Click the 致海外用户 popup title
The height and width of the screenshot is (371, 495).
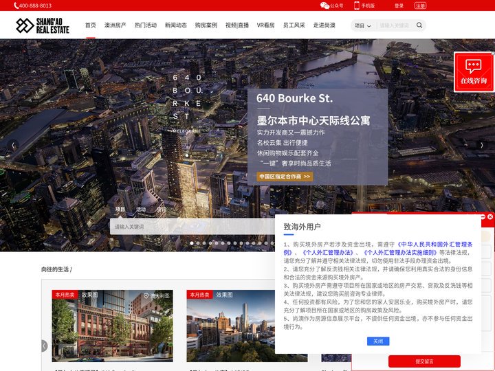[302, 227]
